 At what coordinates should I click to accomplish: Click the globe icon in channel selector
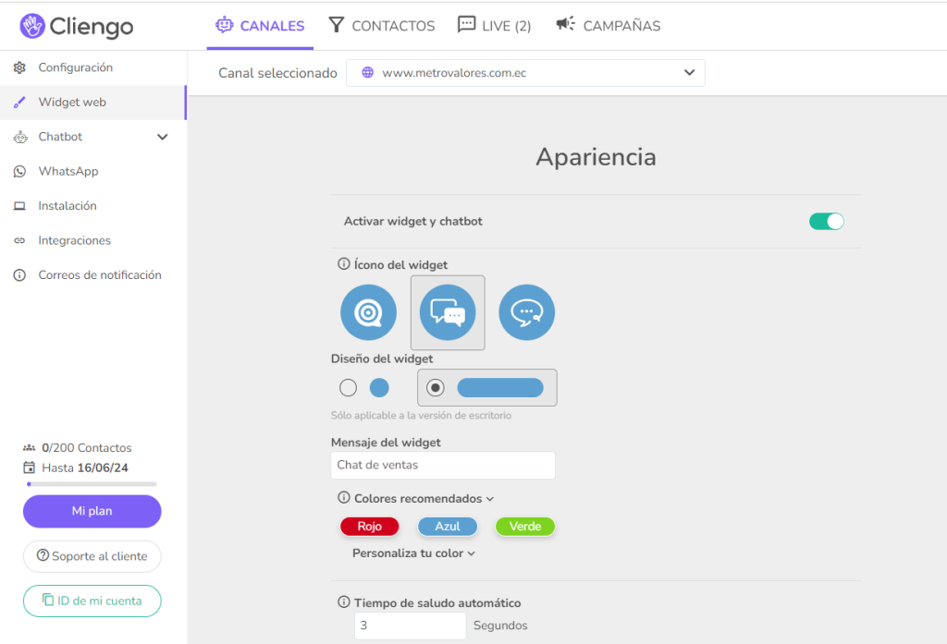tap(367, 72)
